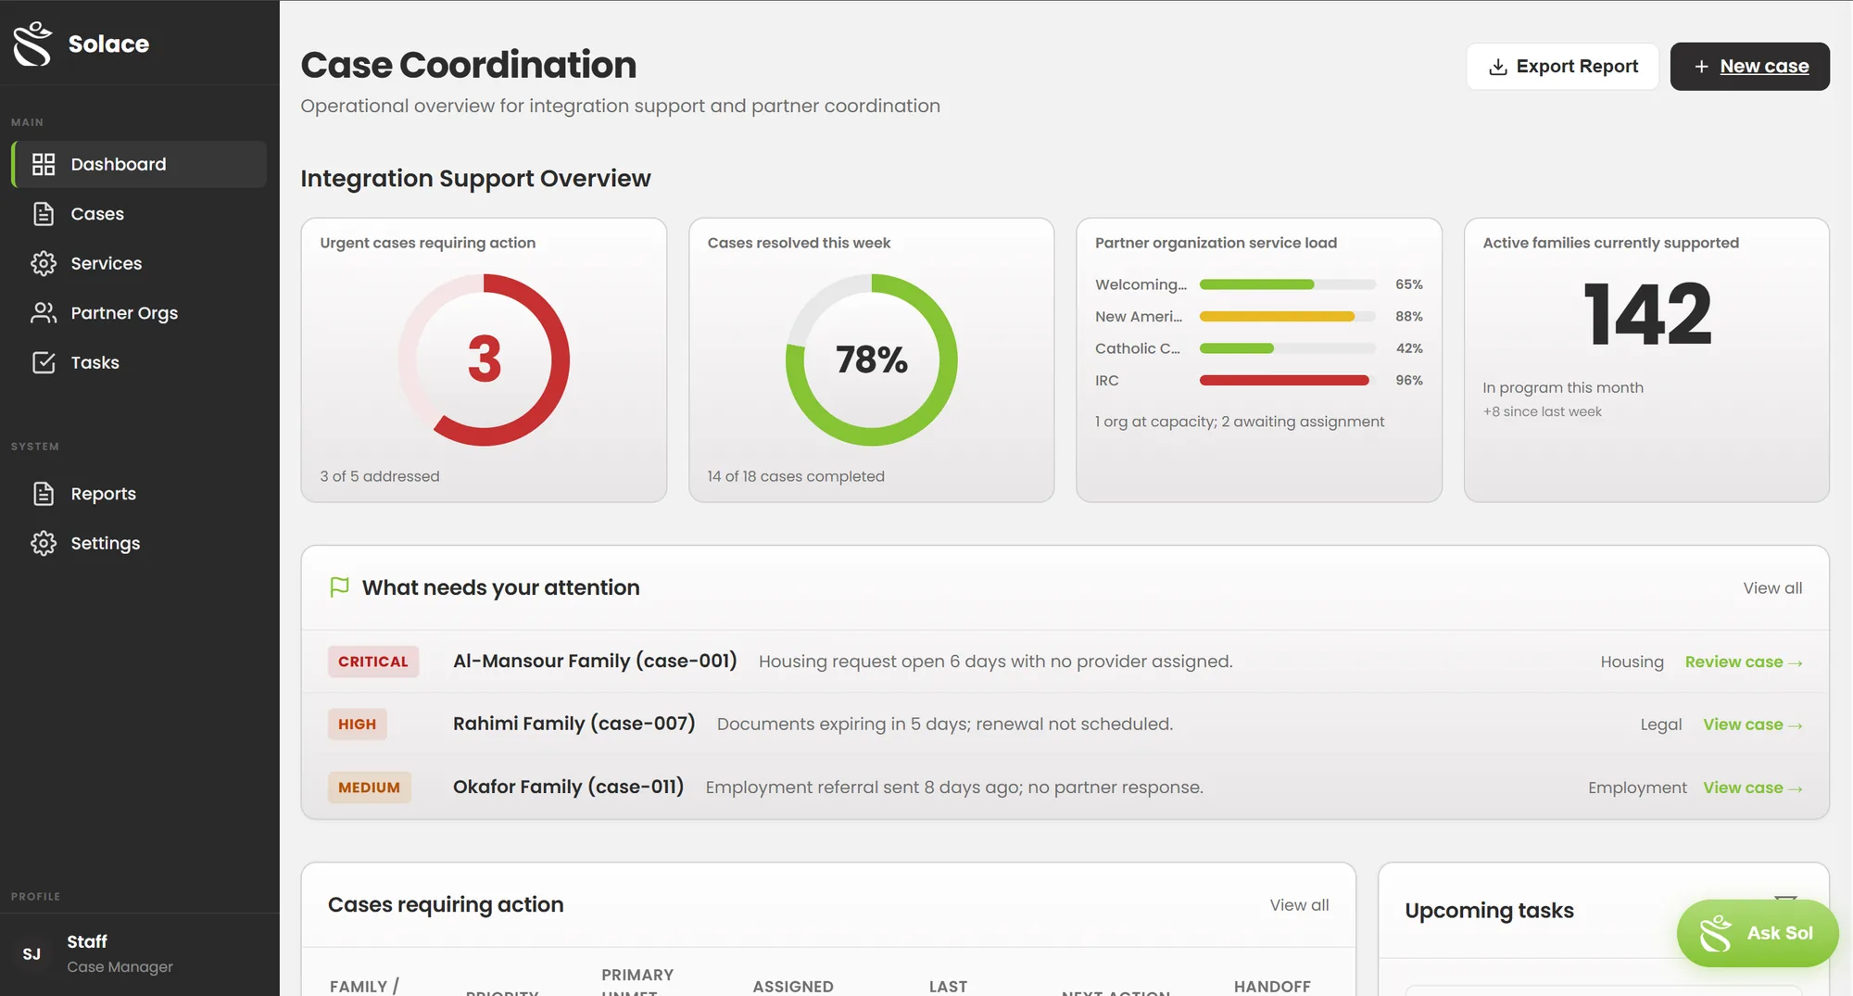Click the SJ profile avatar

click(x=32, y=954)
